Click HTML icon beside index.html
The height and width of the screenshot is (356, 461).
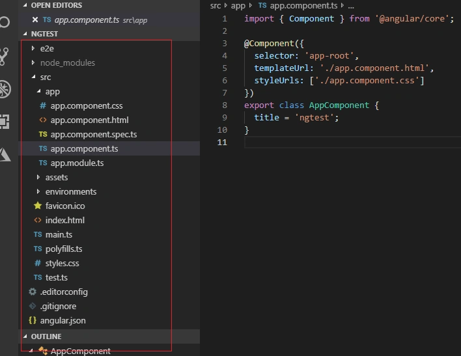pyautogui.click(x=38, y=220)
